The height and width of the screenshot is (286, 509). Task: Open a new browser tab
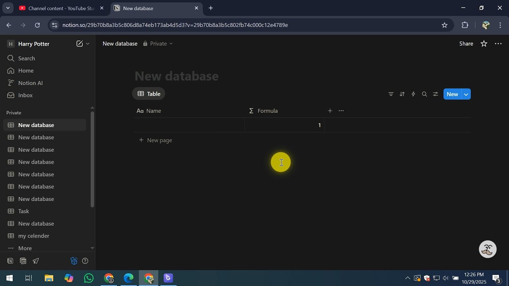tap(211, 8)
